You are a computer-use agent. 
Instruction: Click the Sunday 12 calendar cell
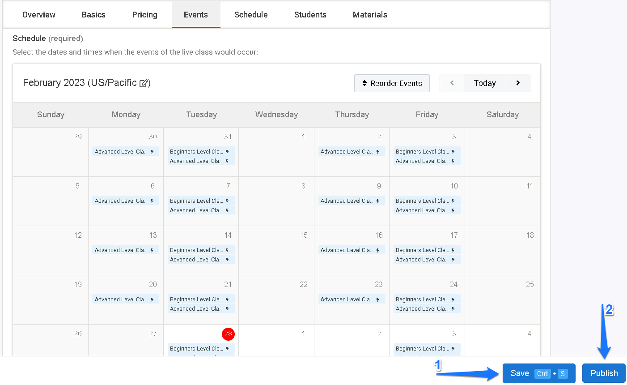coord(51,251)
